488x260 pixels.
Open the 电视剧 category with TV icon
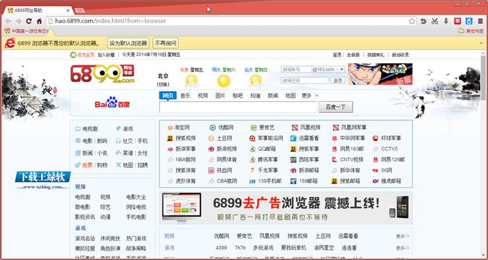click(86, 129)
